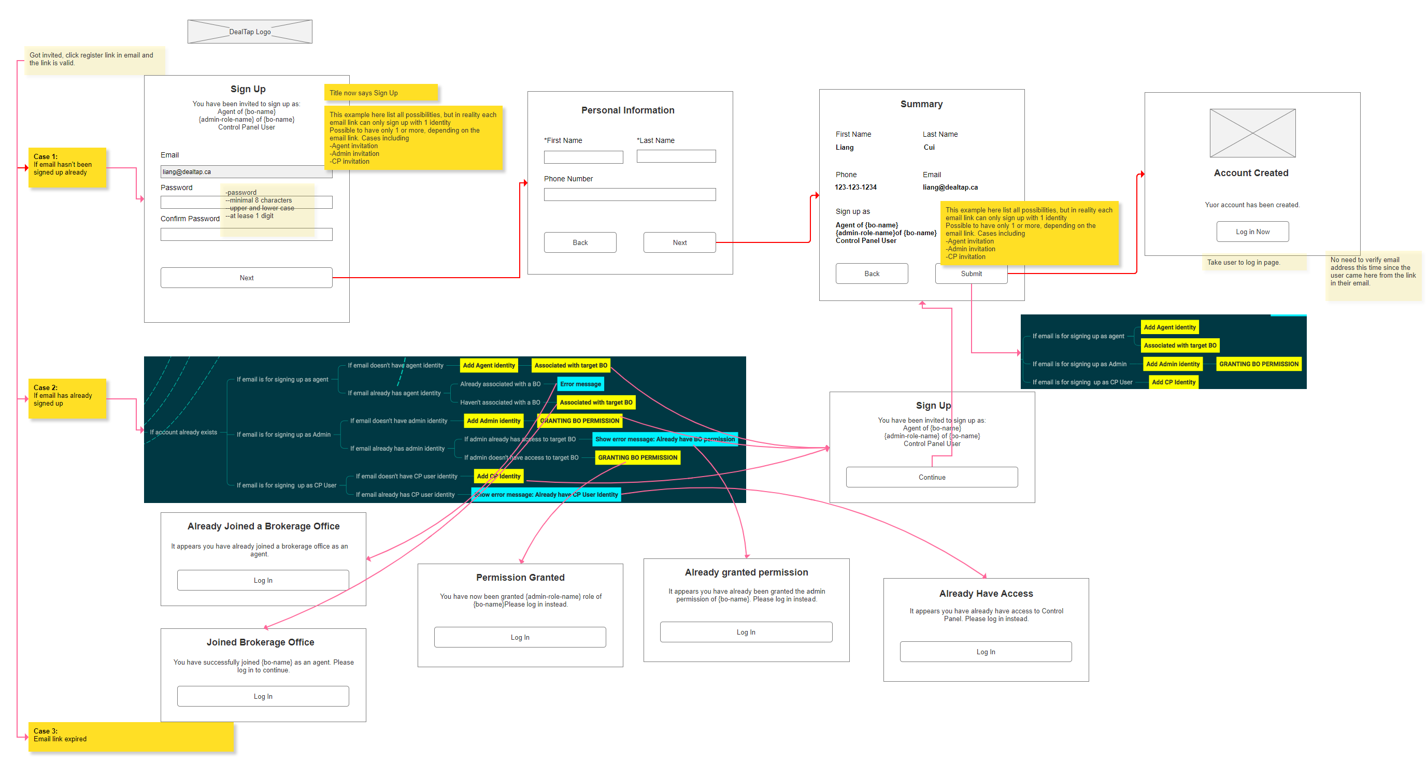The image size is (1427, 762).
Task: Click the 'If account already exists' node
Action: 183,432
